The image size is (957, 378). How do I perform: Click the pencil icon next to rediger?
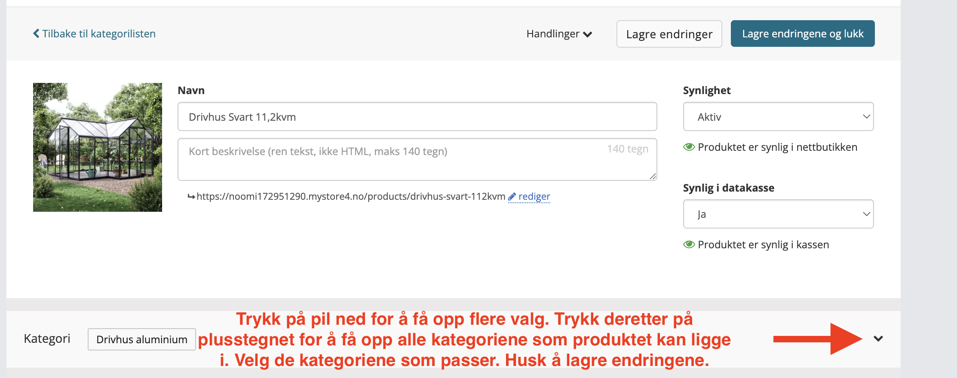pos(512,197)
